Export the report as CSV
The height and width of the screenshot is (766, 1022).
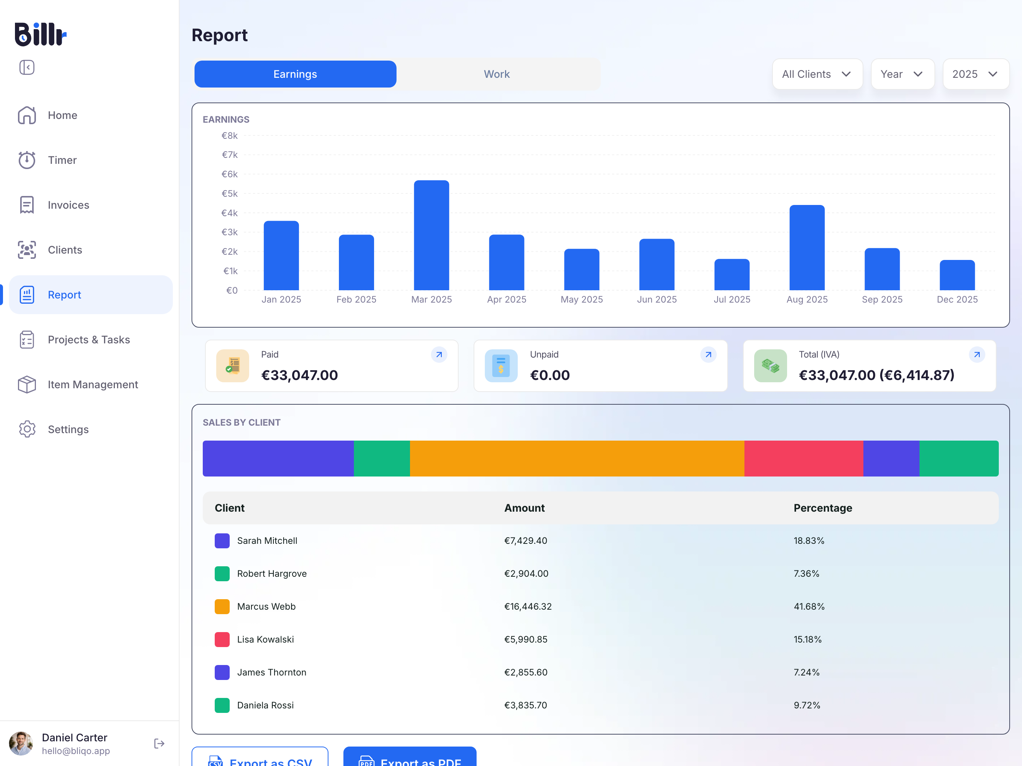[260, 757]
